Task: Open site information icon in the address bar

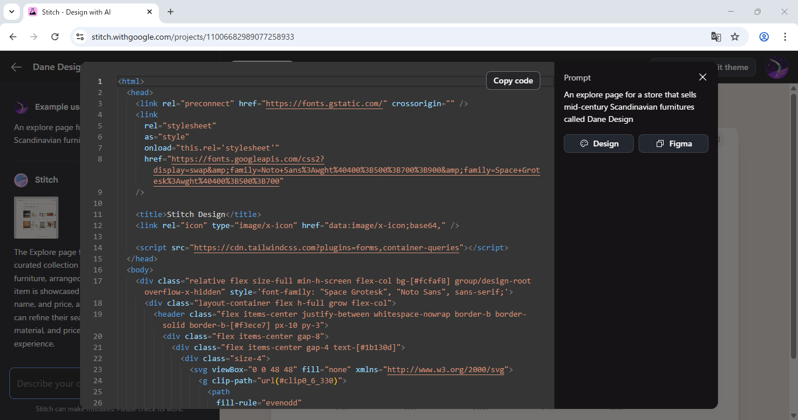Action: pyautogui.click(x=81, y=37)
